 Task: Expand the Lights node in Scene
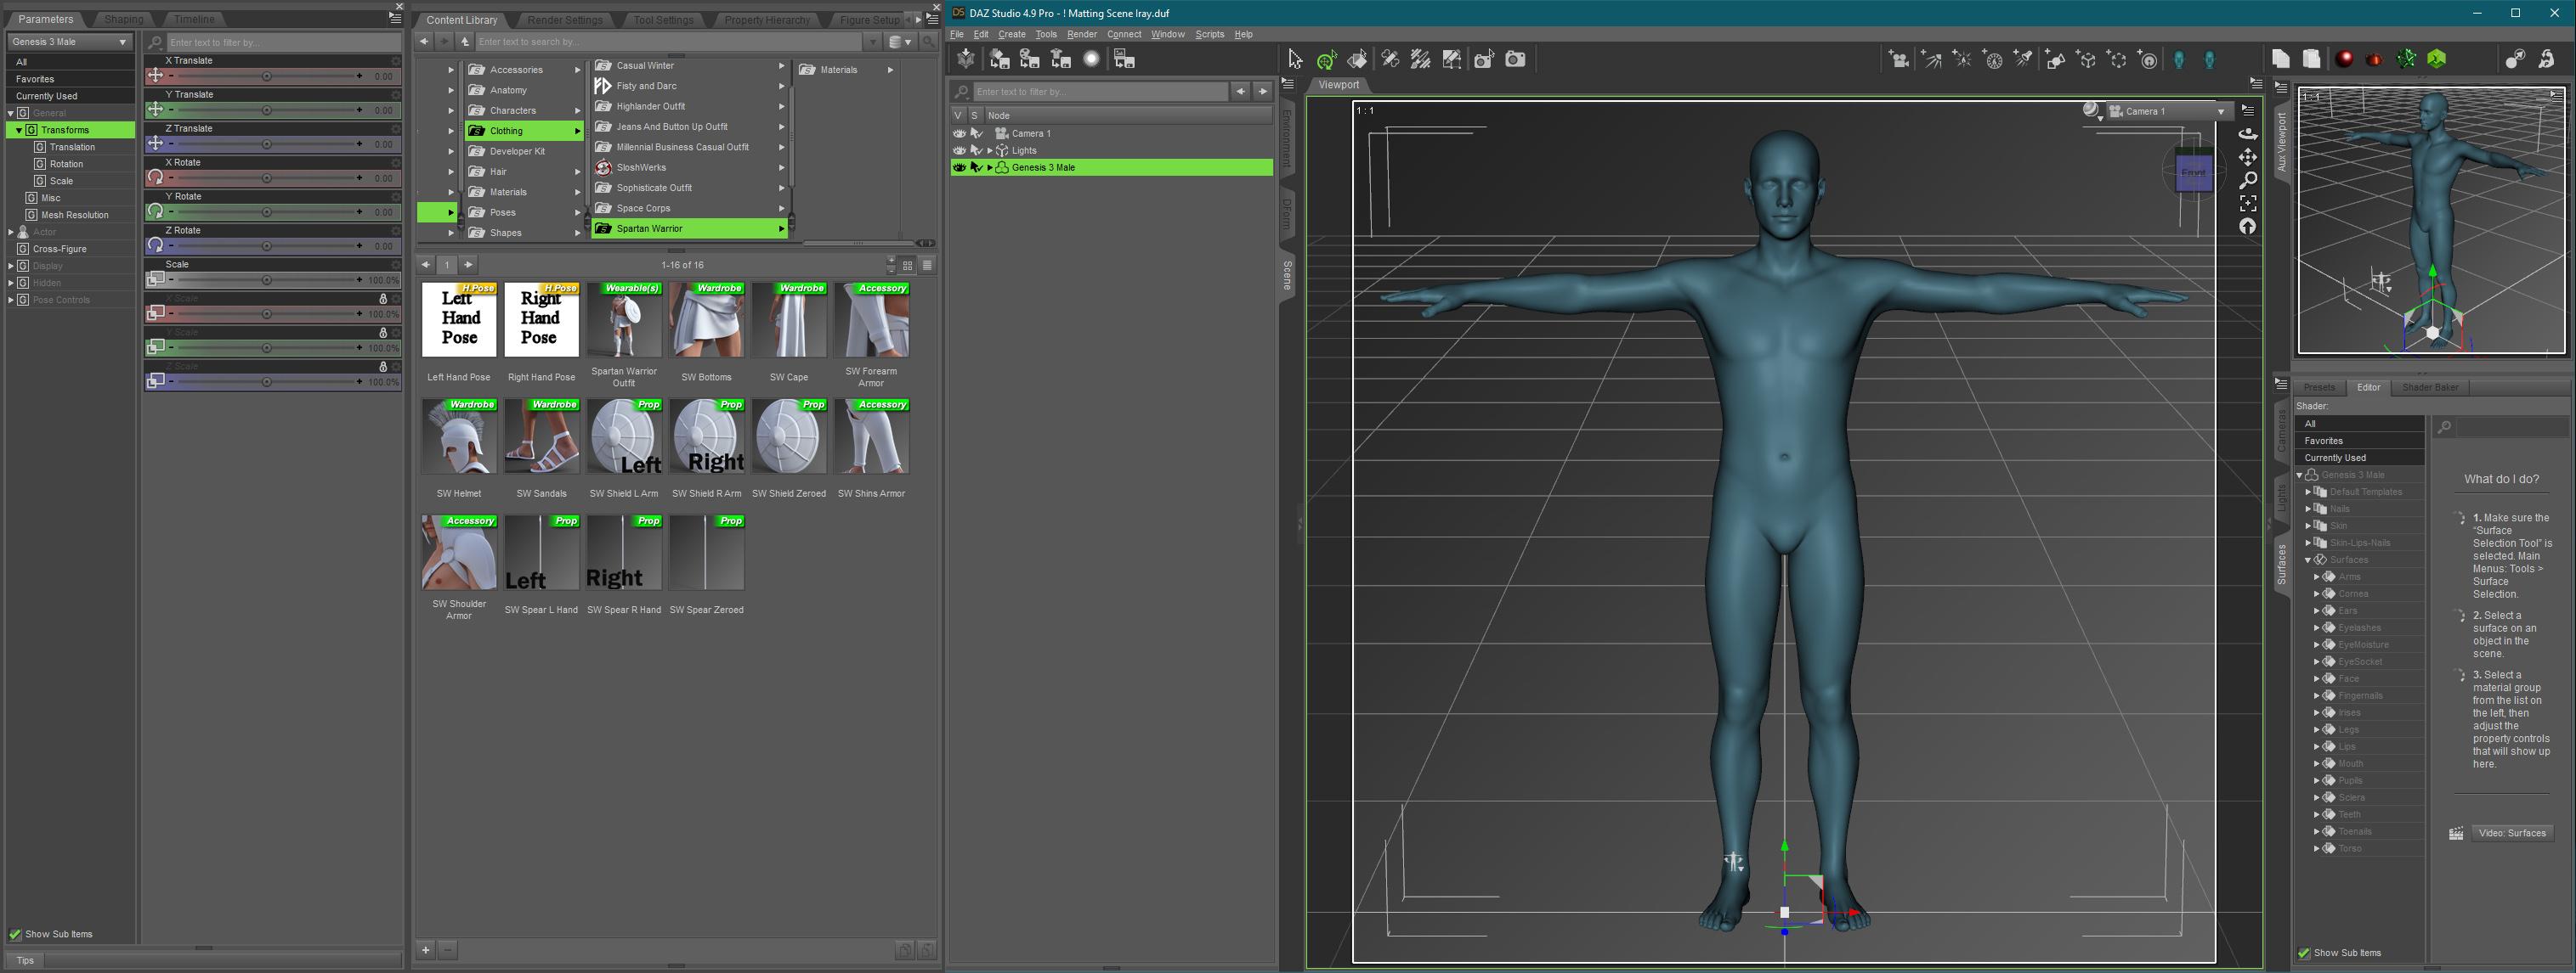tap(990, 151)
